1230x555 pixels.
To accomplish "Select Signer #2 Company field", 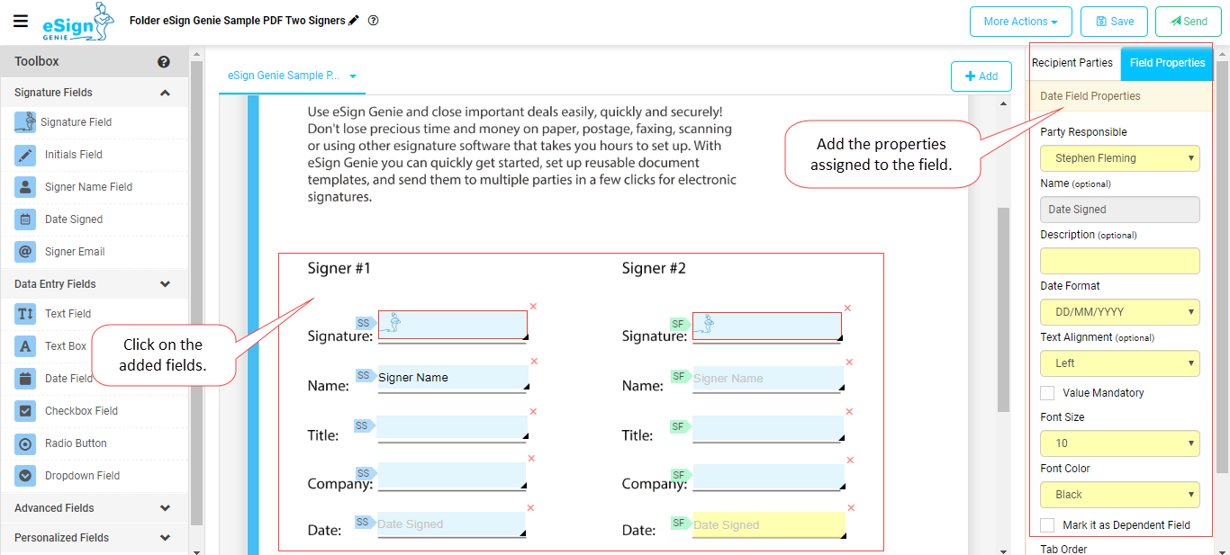I will click(x=769, y=477).
